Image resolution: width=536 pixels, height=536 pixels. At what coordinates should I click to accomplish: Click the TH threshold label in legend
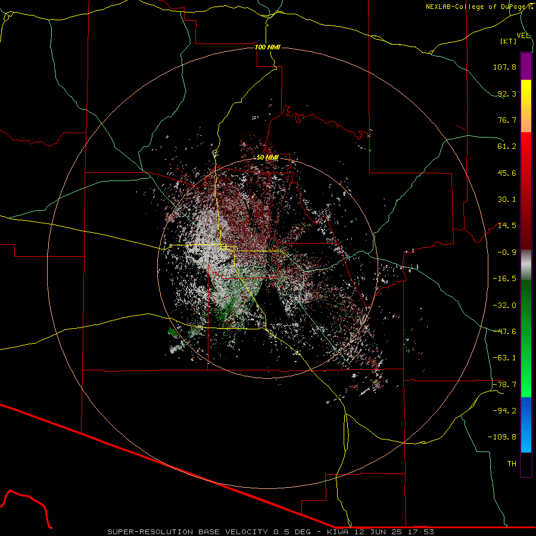512,464
